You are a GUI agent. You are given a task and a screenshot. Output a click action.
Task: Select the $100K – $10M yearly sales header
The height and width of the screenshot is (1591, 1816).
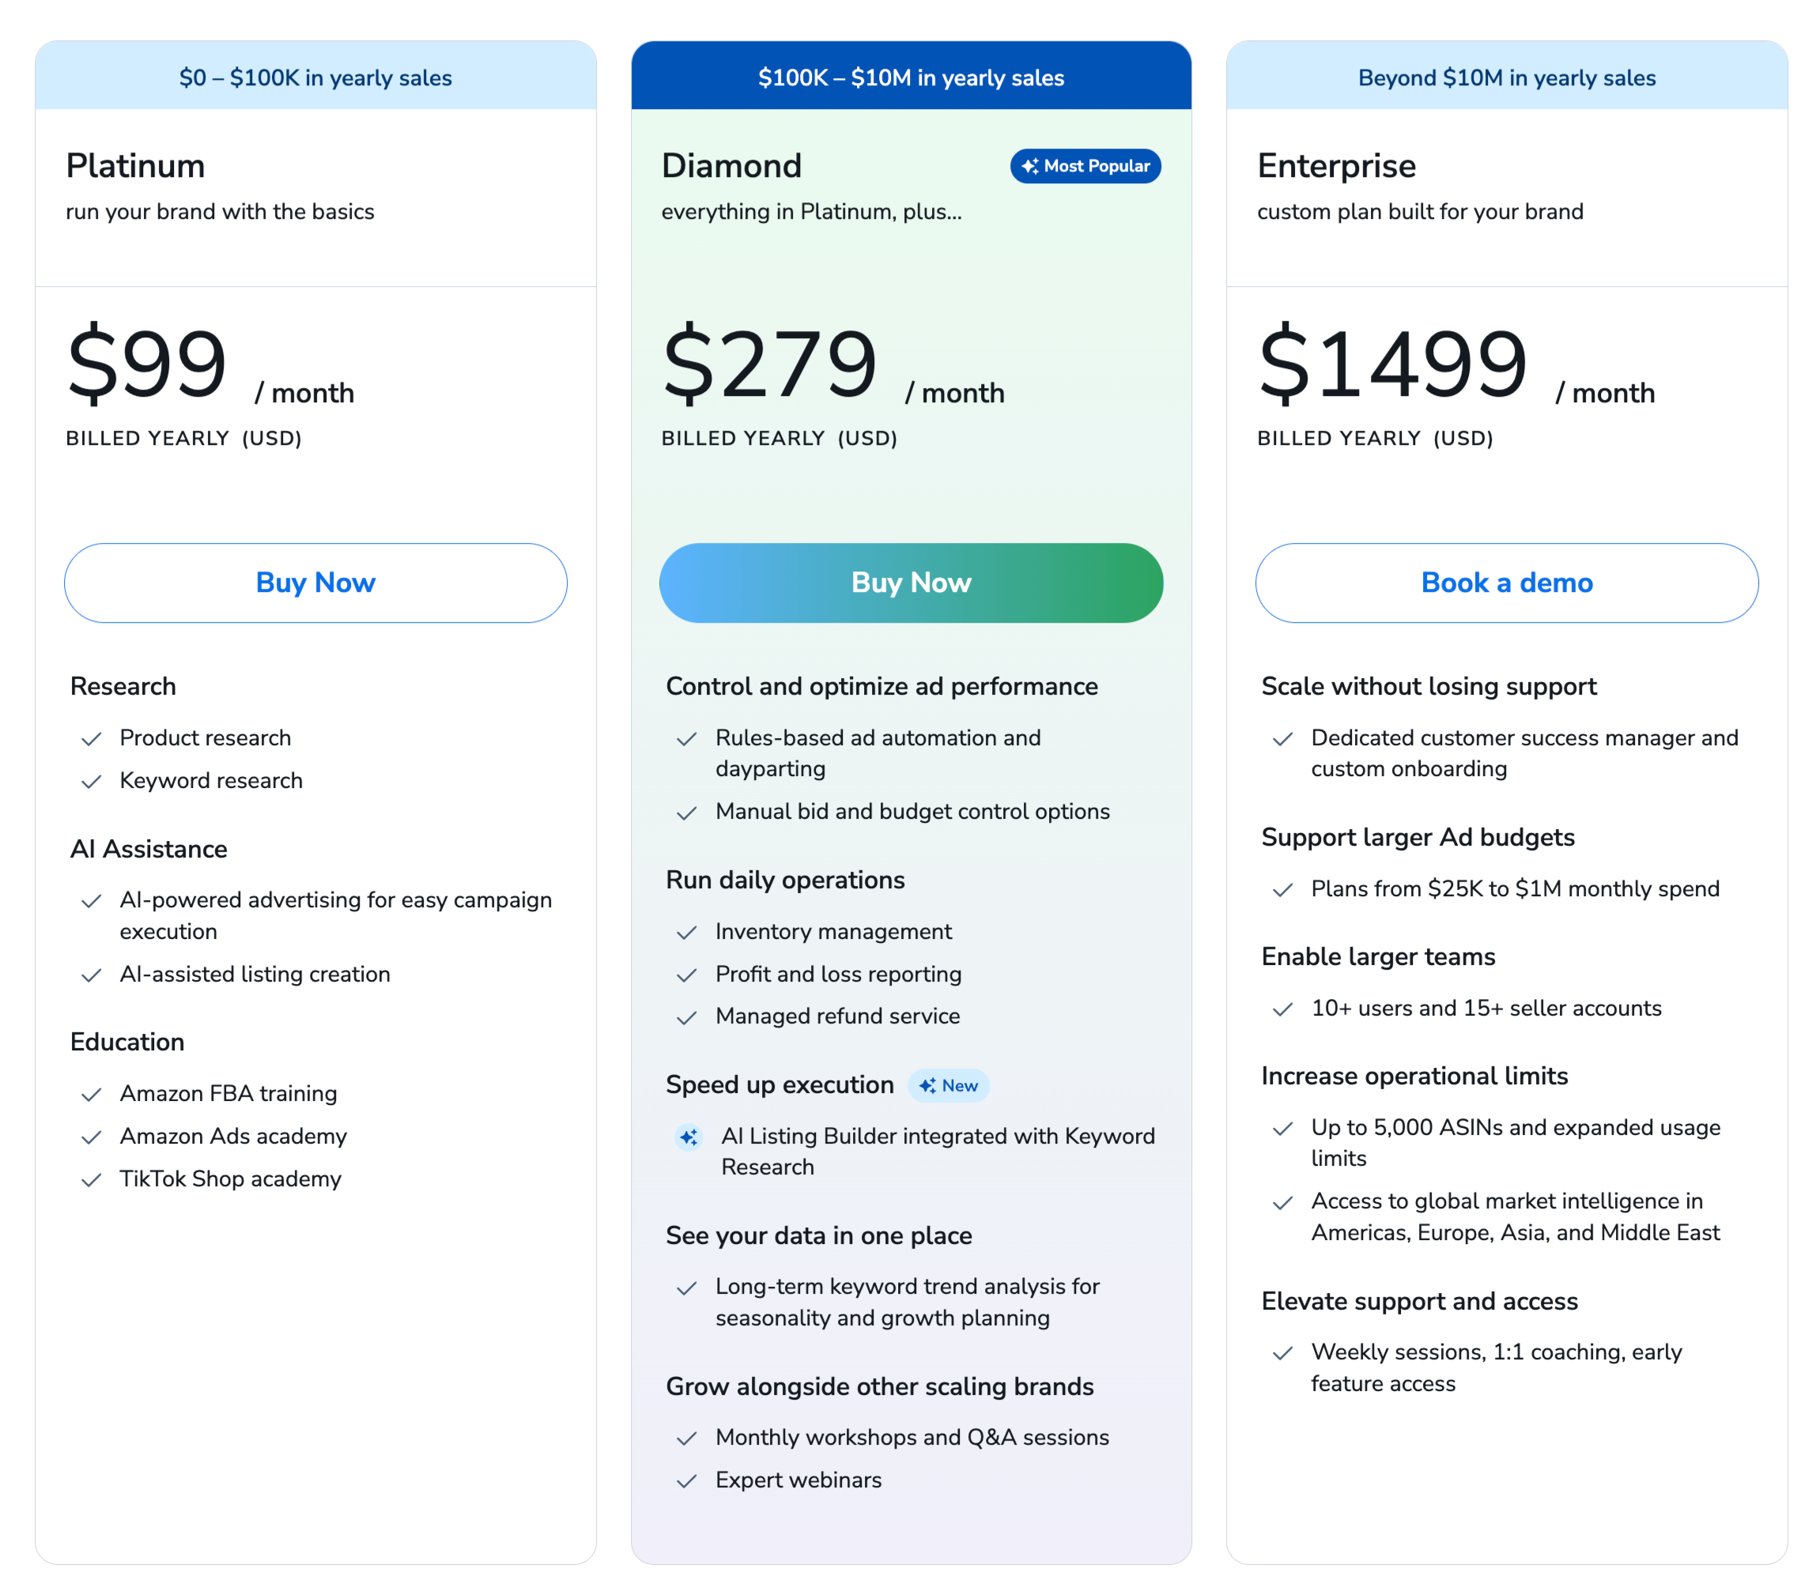(x=911, y=77)
